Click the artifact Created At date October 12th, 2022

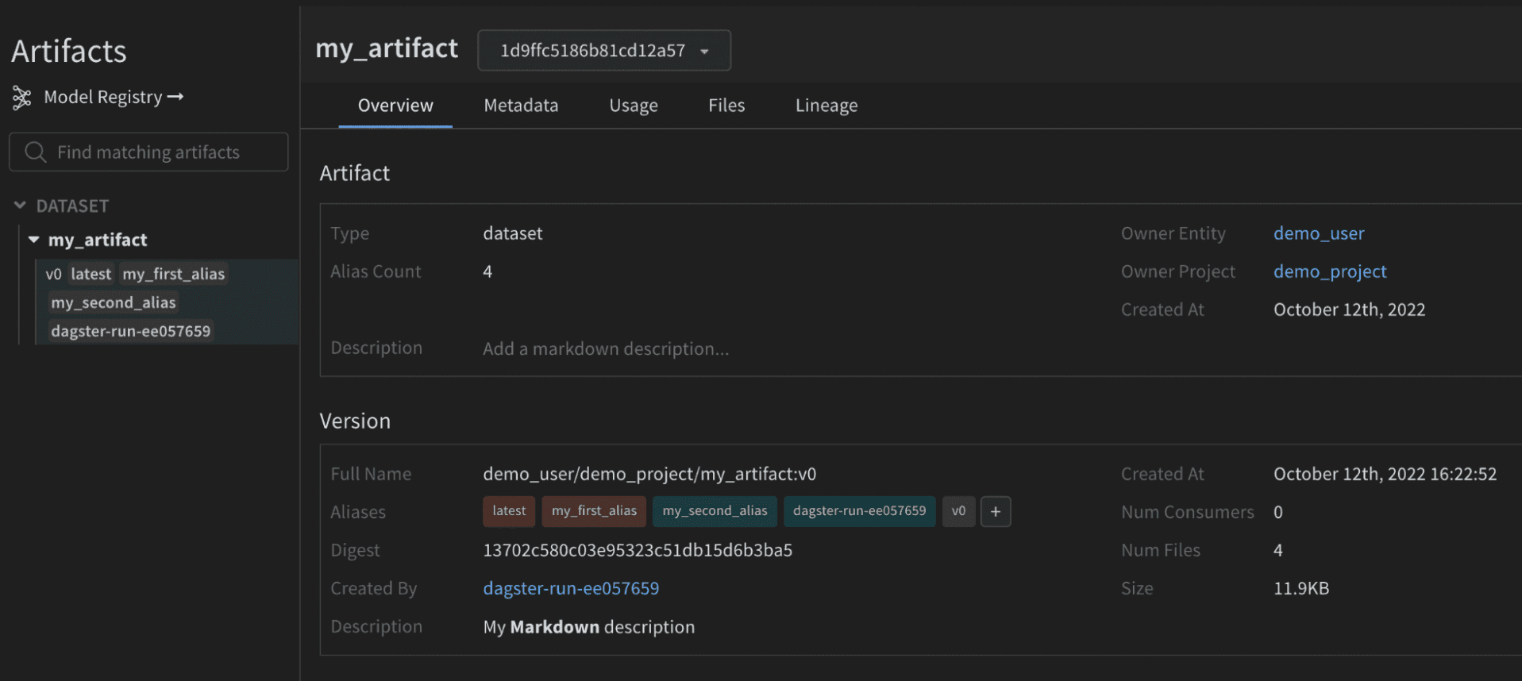pos(1349,310)
